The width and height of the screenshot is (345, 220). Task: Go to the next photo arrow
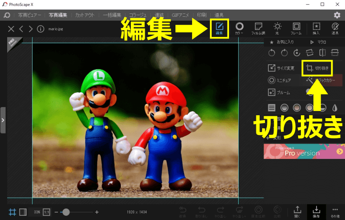(x=31, y=29)
